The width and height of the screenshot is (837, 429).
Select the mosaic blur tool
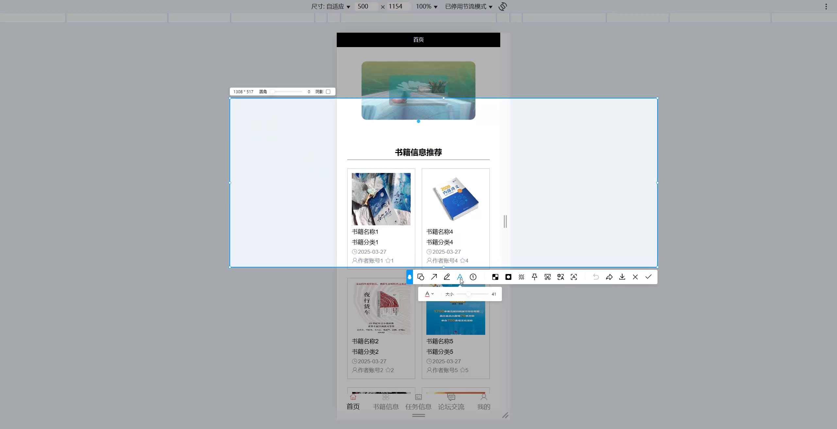(x=495, y=277)
